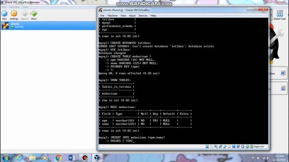289x162 pixels.
Task: Click the Right Ctrl host key label
Action: [259, 147]
